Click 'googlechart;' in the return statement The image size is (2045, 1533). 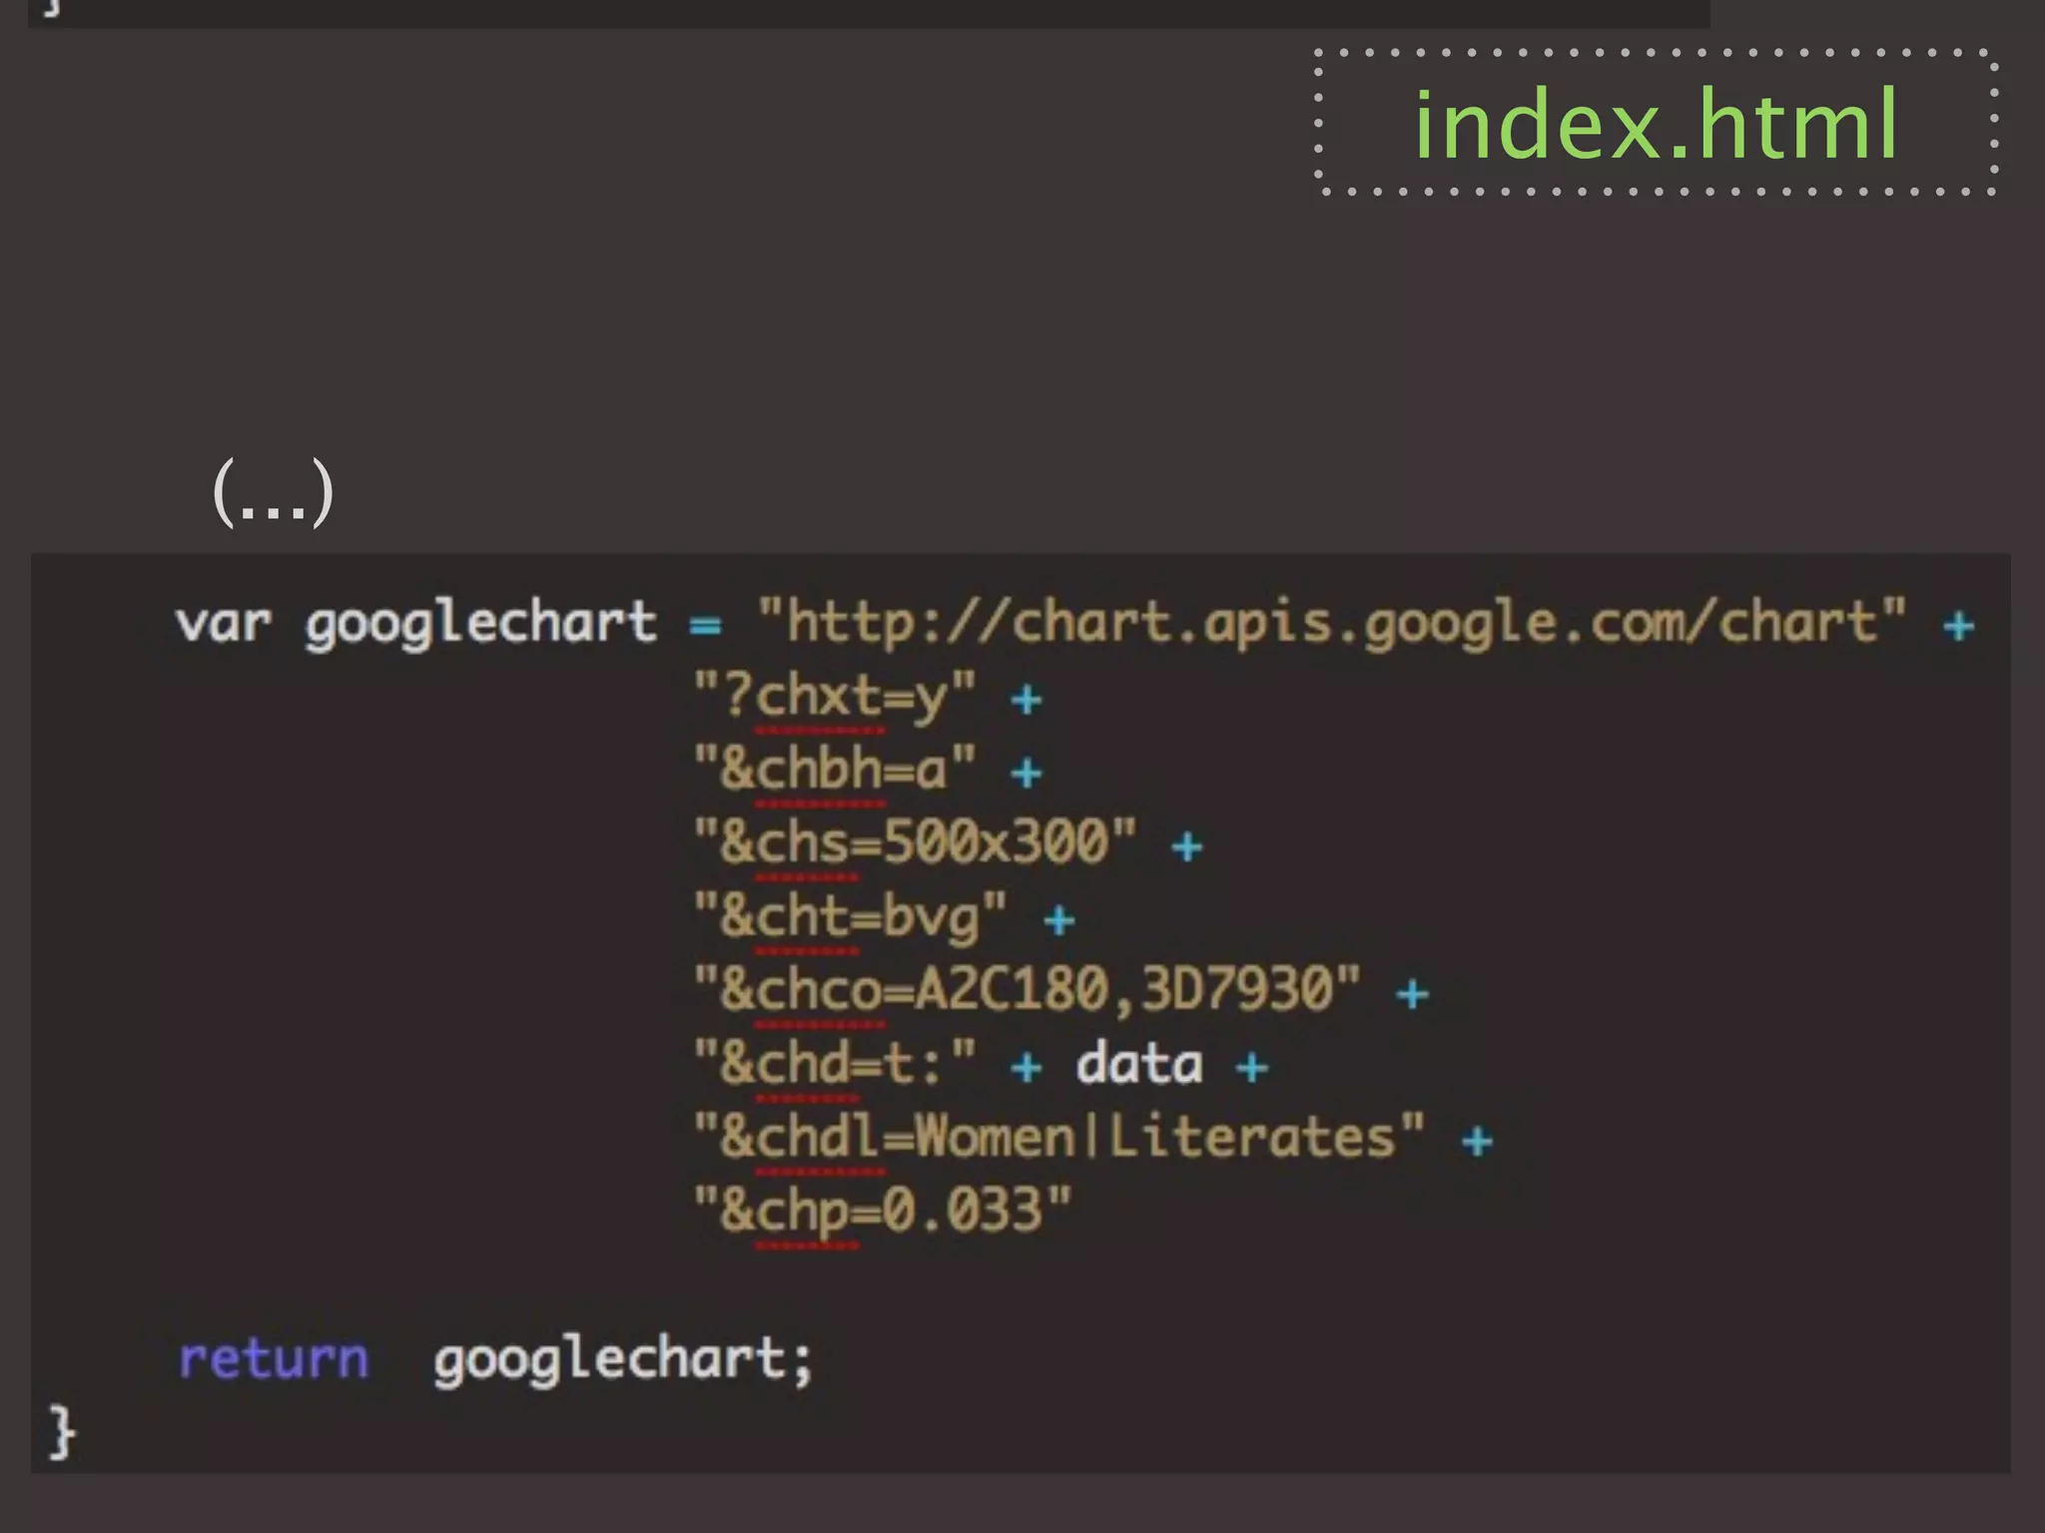624,1361
